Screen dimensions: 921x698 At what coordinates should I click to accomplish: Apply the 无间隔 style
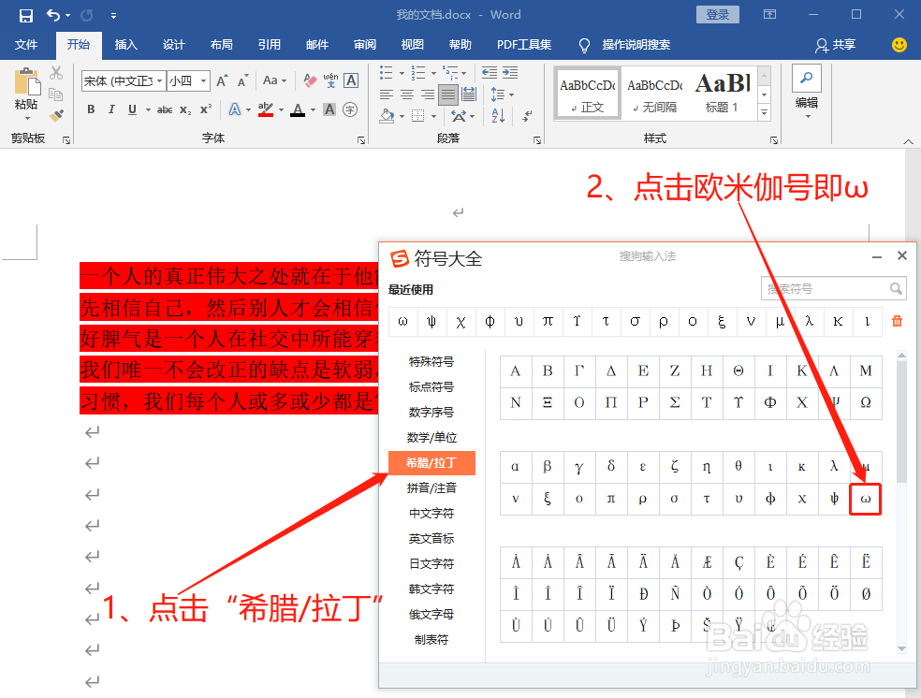(x=655, y=93)
